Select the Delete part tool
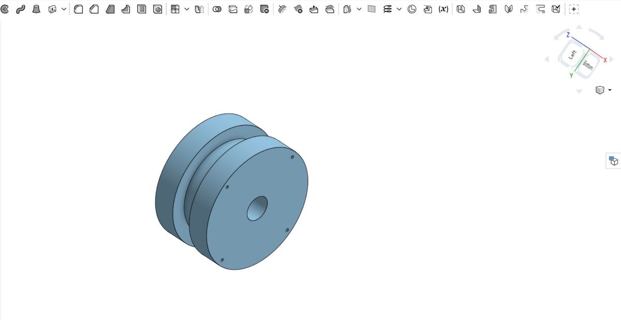 [264, 9]
